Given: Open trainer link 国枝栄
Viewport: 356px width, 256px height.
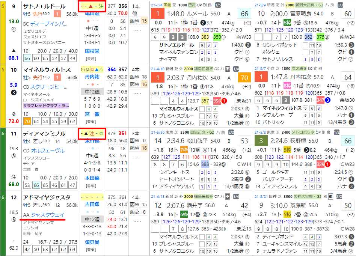Looking at the screenshot, I should 92,51.
